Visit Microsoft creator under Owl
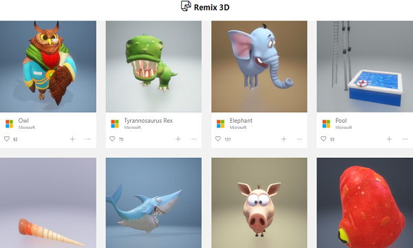Screen dimensions: 413x248 pos(27,127)
